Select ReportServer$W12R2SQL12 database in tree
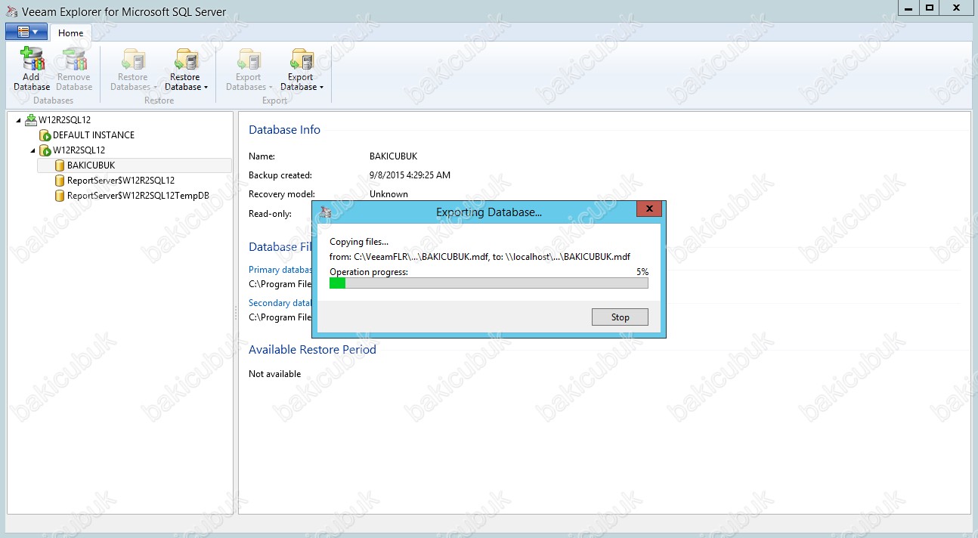The height and width of the screenshot is (538, 978). click(x=120, y=181)
